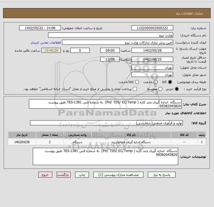Click the پاسخ به نیاز button

click(x=161, y=175)
